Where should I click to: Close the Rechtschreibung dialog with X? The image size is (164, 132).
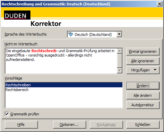coord(160,4)
